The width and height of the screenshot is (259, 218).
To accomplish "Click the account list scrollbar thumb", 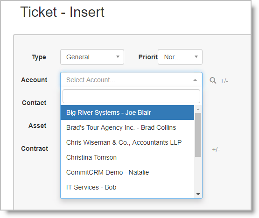I will 198,135.
